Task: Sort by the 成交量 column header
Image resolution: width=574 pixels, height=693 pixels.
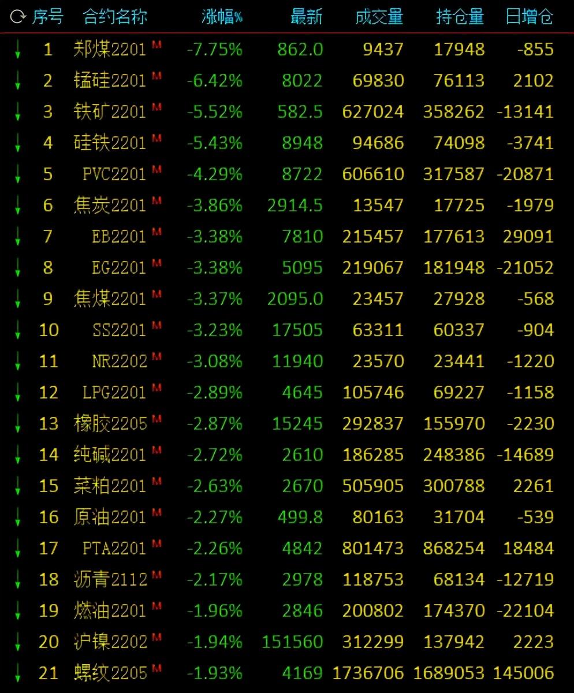Action: point(379,17)
